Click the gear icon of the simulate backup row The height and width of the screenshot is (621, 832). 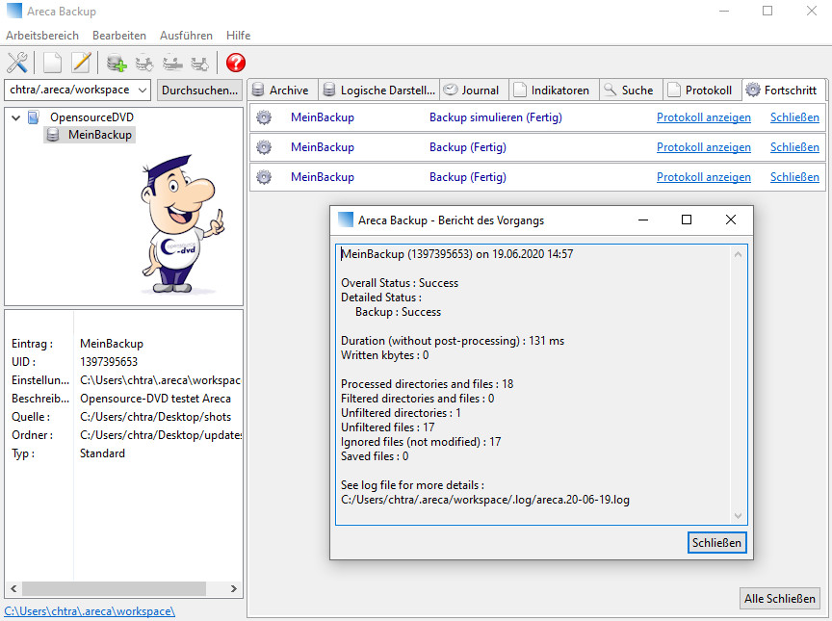264,117
